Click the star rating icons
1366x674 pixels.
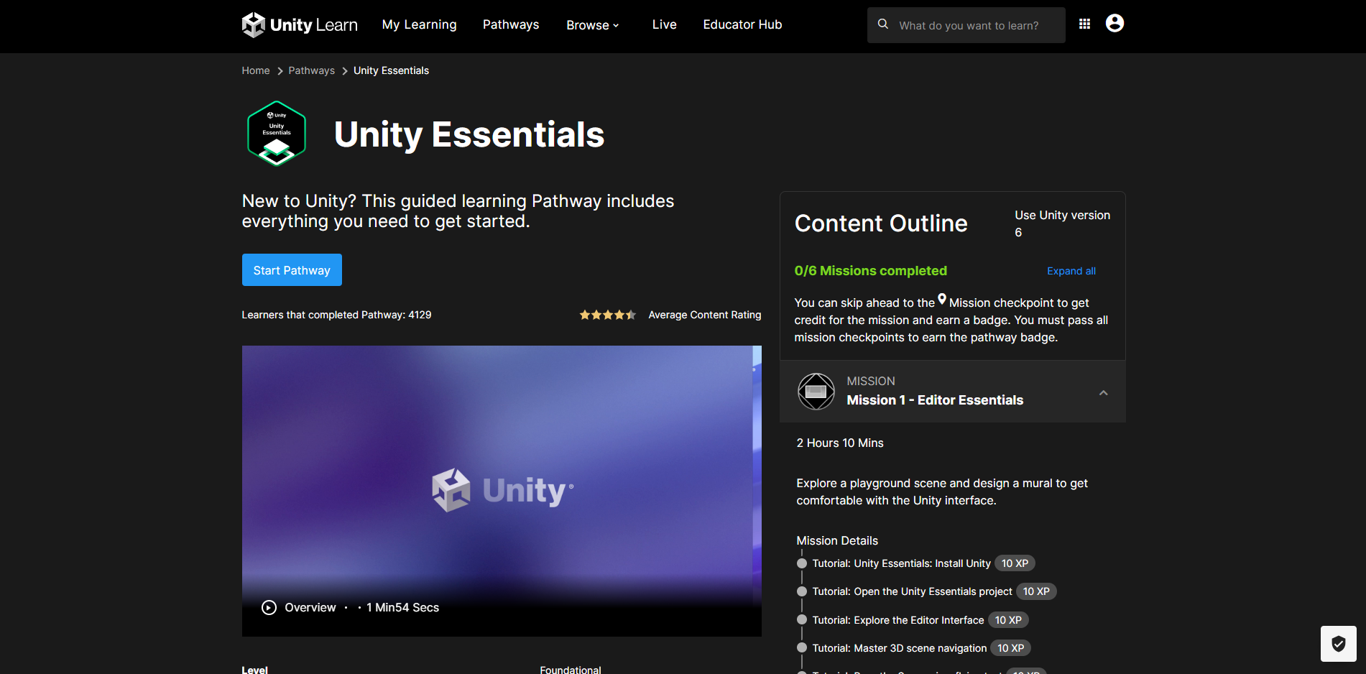click(x=608, y=315)
